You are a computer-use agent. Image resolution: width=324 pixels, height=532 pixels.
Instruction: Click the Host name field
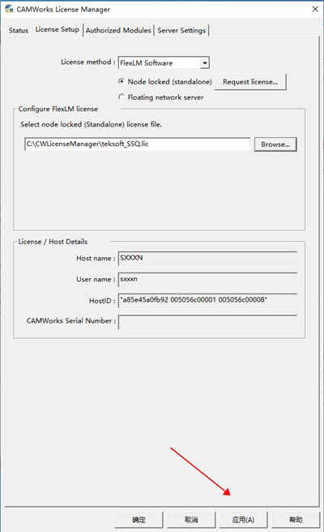coord(207,258)
